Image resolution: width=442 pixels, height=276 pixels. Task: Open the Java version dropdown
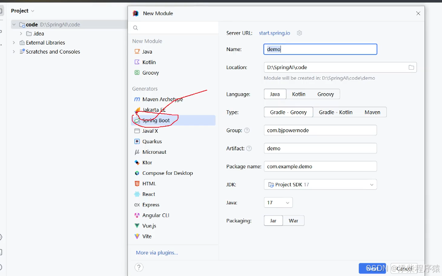click(x=278, y=202)
